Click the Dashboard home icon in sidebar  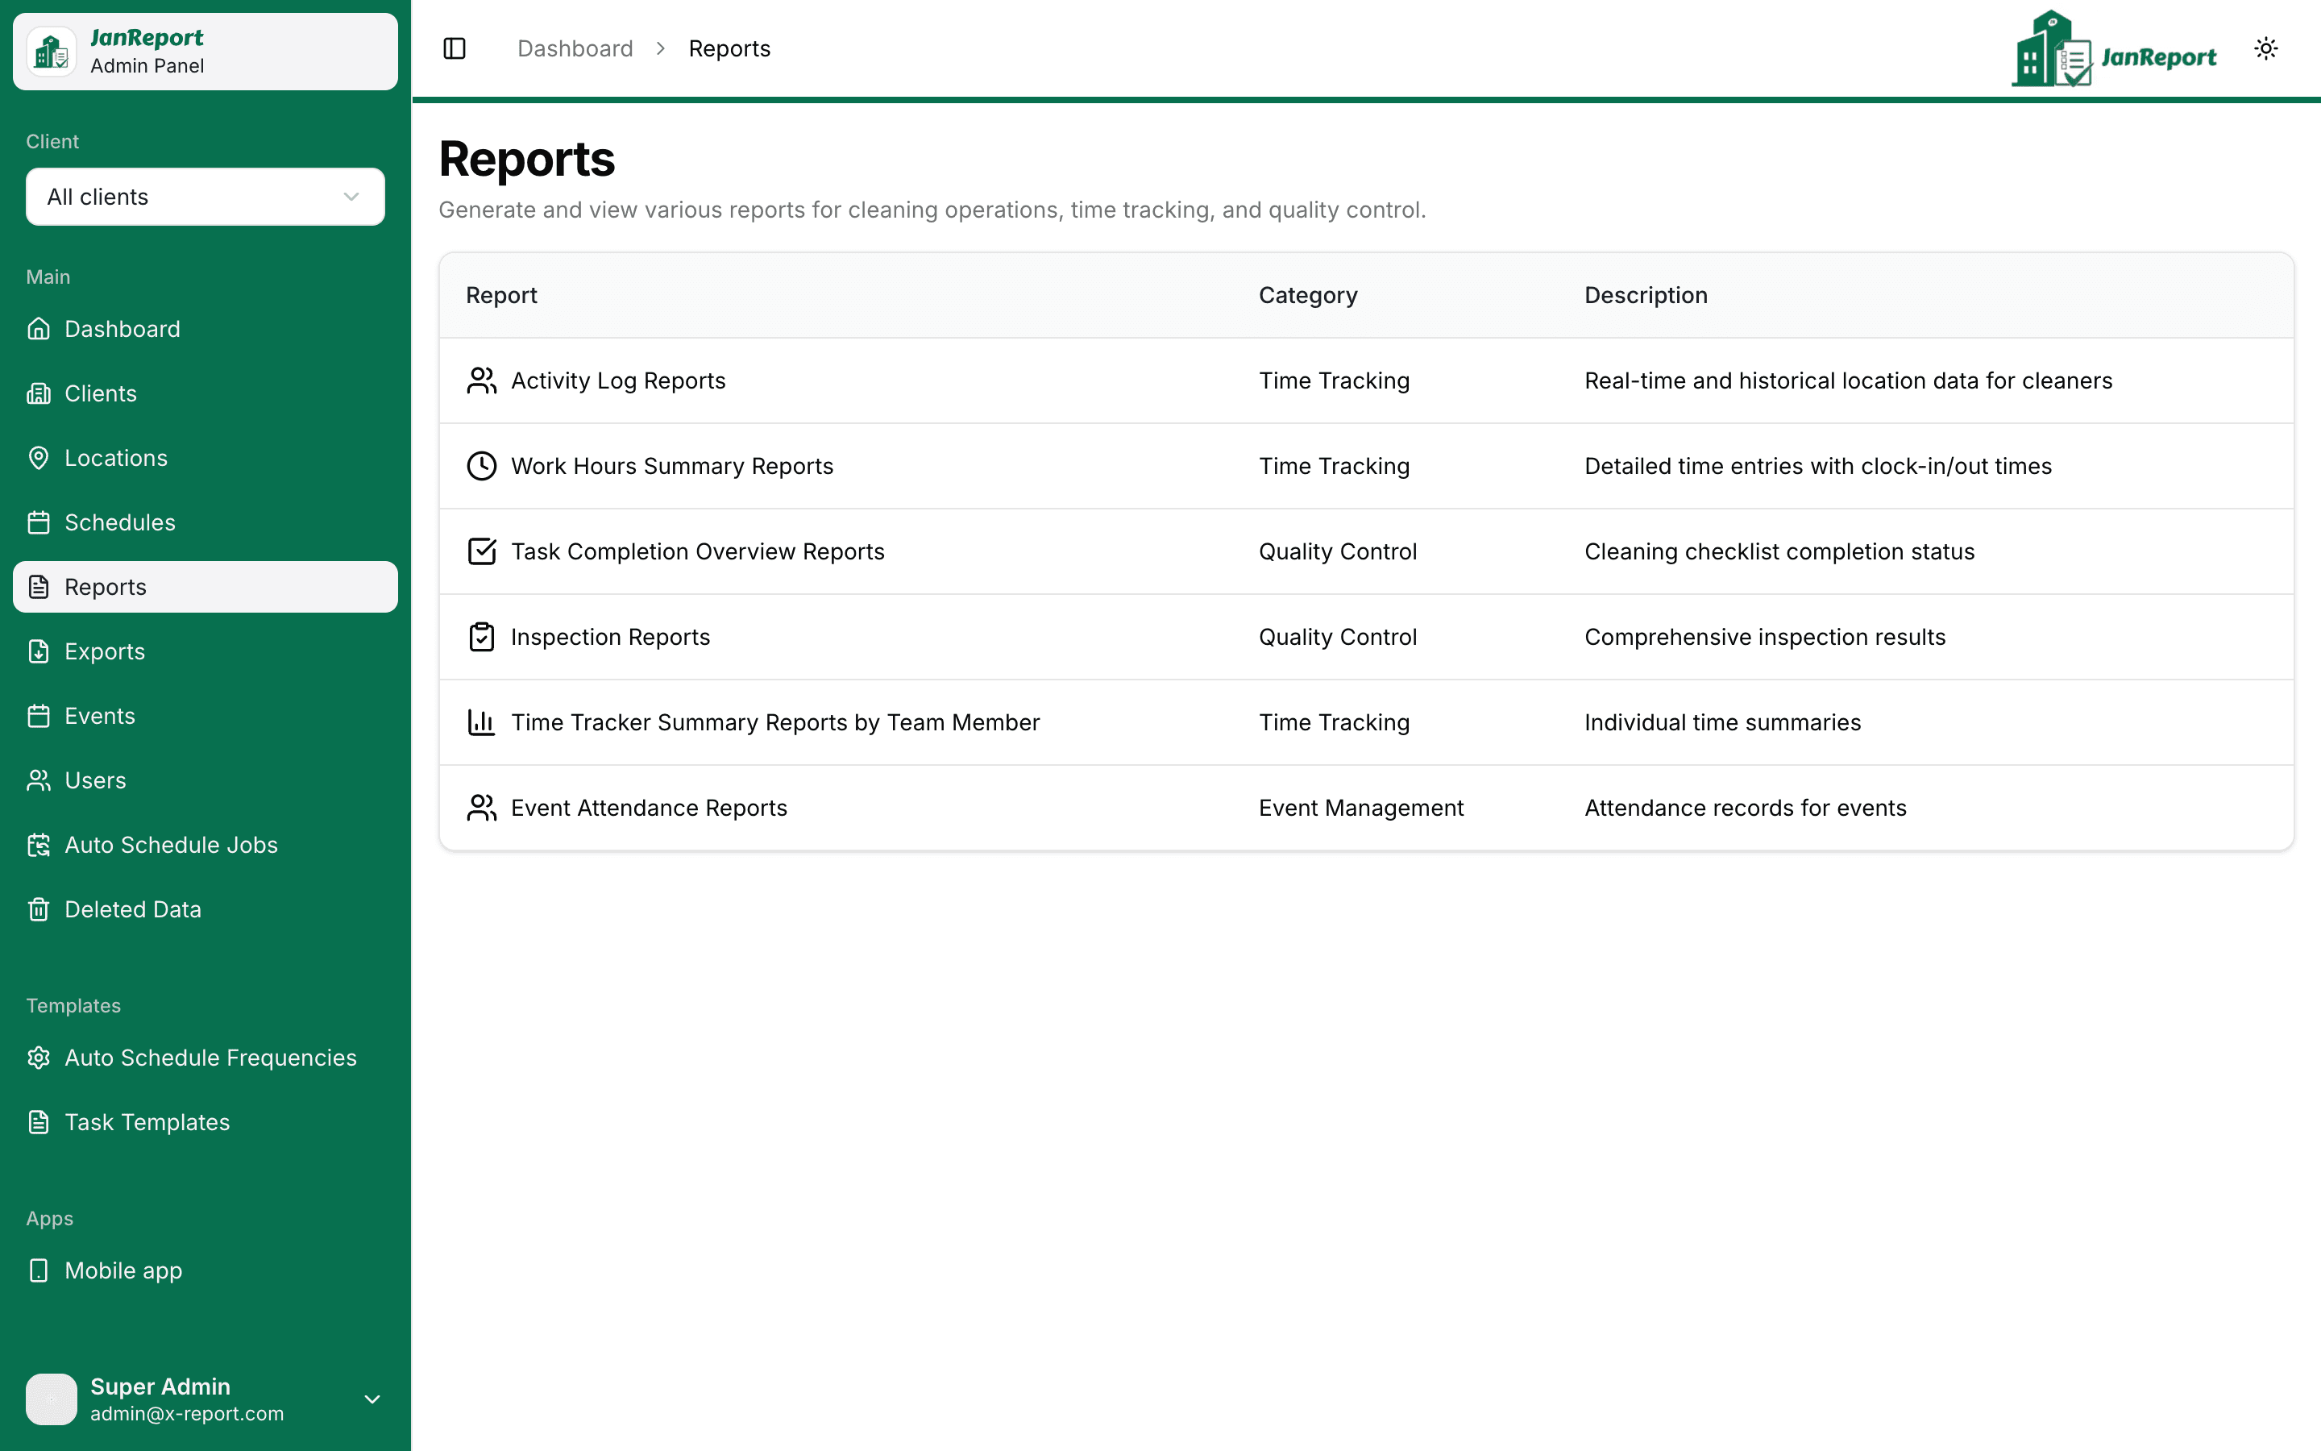(x=39, y=329)
